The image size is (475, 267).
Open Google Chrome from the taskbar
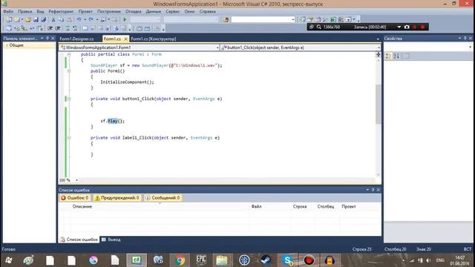pos(180,260)
